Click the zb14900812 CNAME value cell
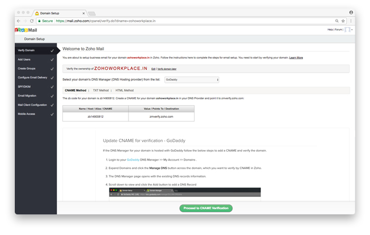The image size is (370, 235). 96,117
